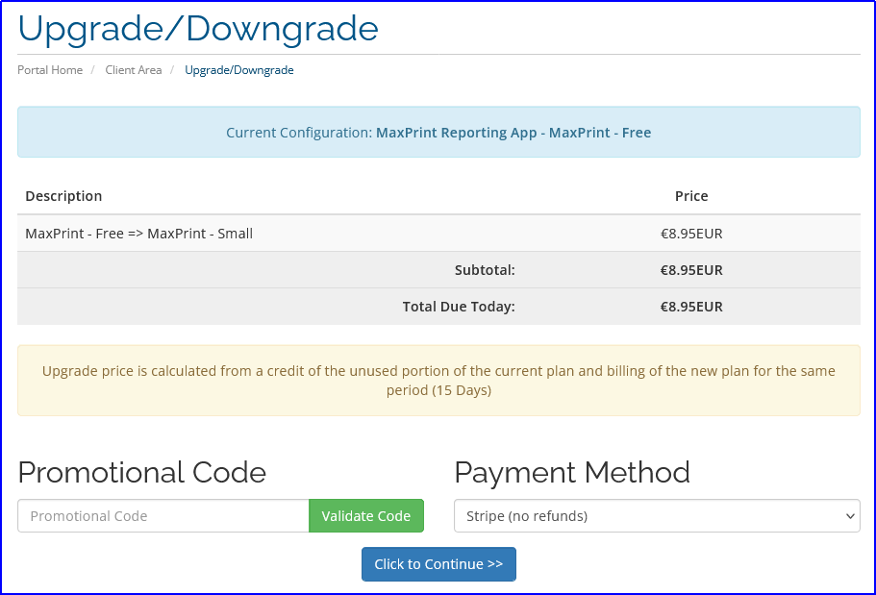Click the €8.95EUR amount in the Subtotal row
The image size is (876, 595).
coord(691,270)
